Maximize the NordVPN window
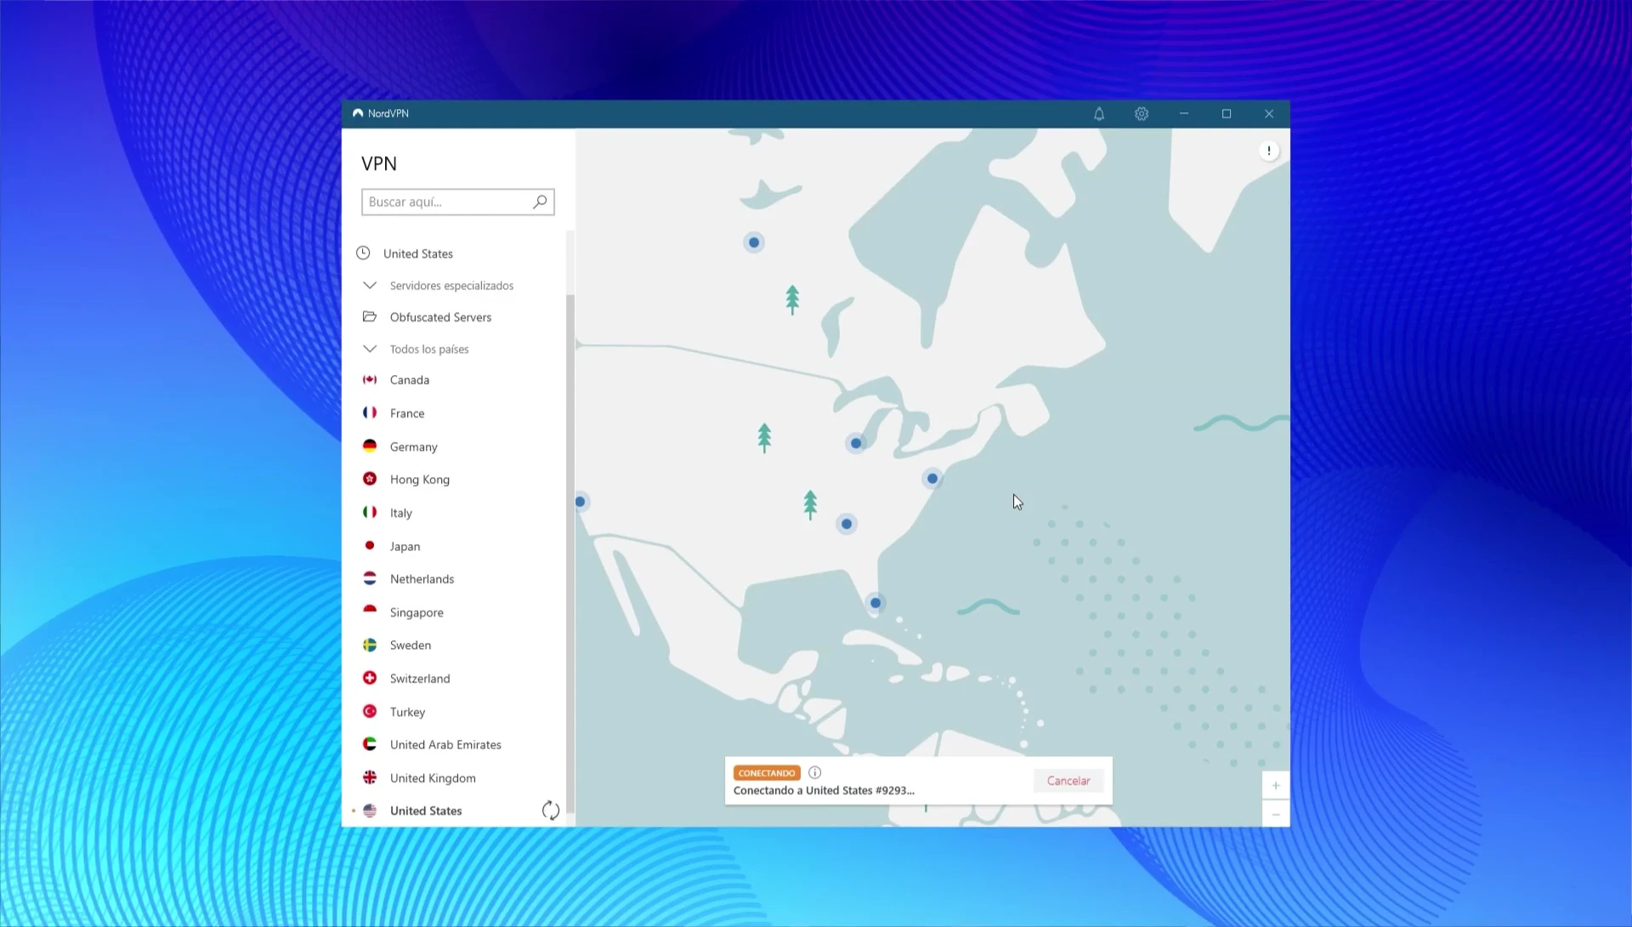Screen dimensions: 1632x927 pos(1227,114)
